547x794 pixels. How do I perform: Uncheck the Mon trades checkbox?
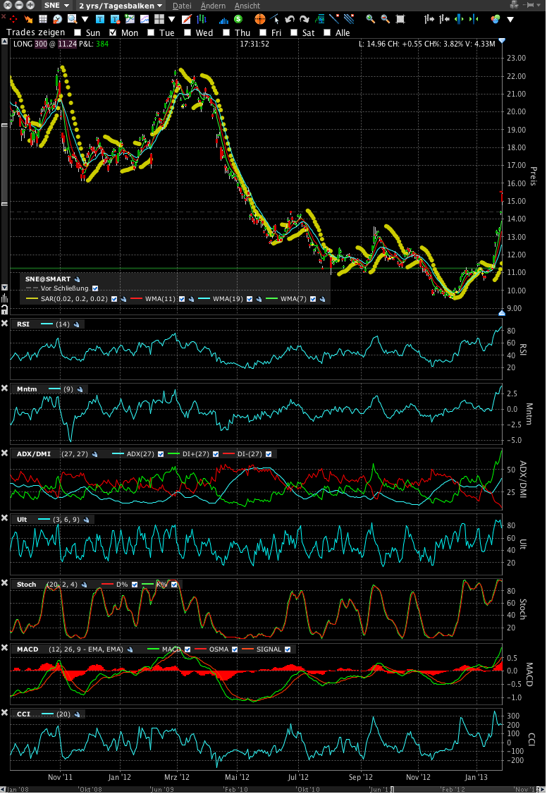pos(112,32)
